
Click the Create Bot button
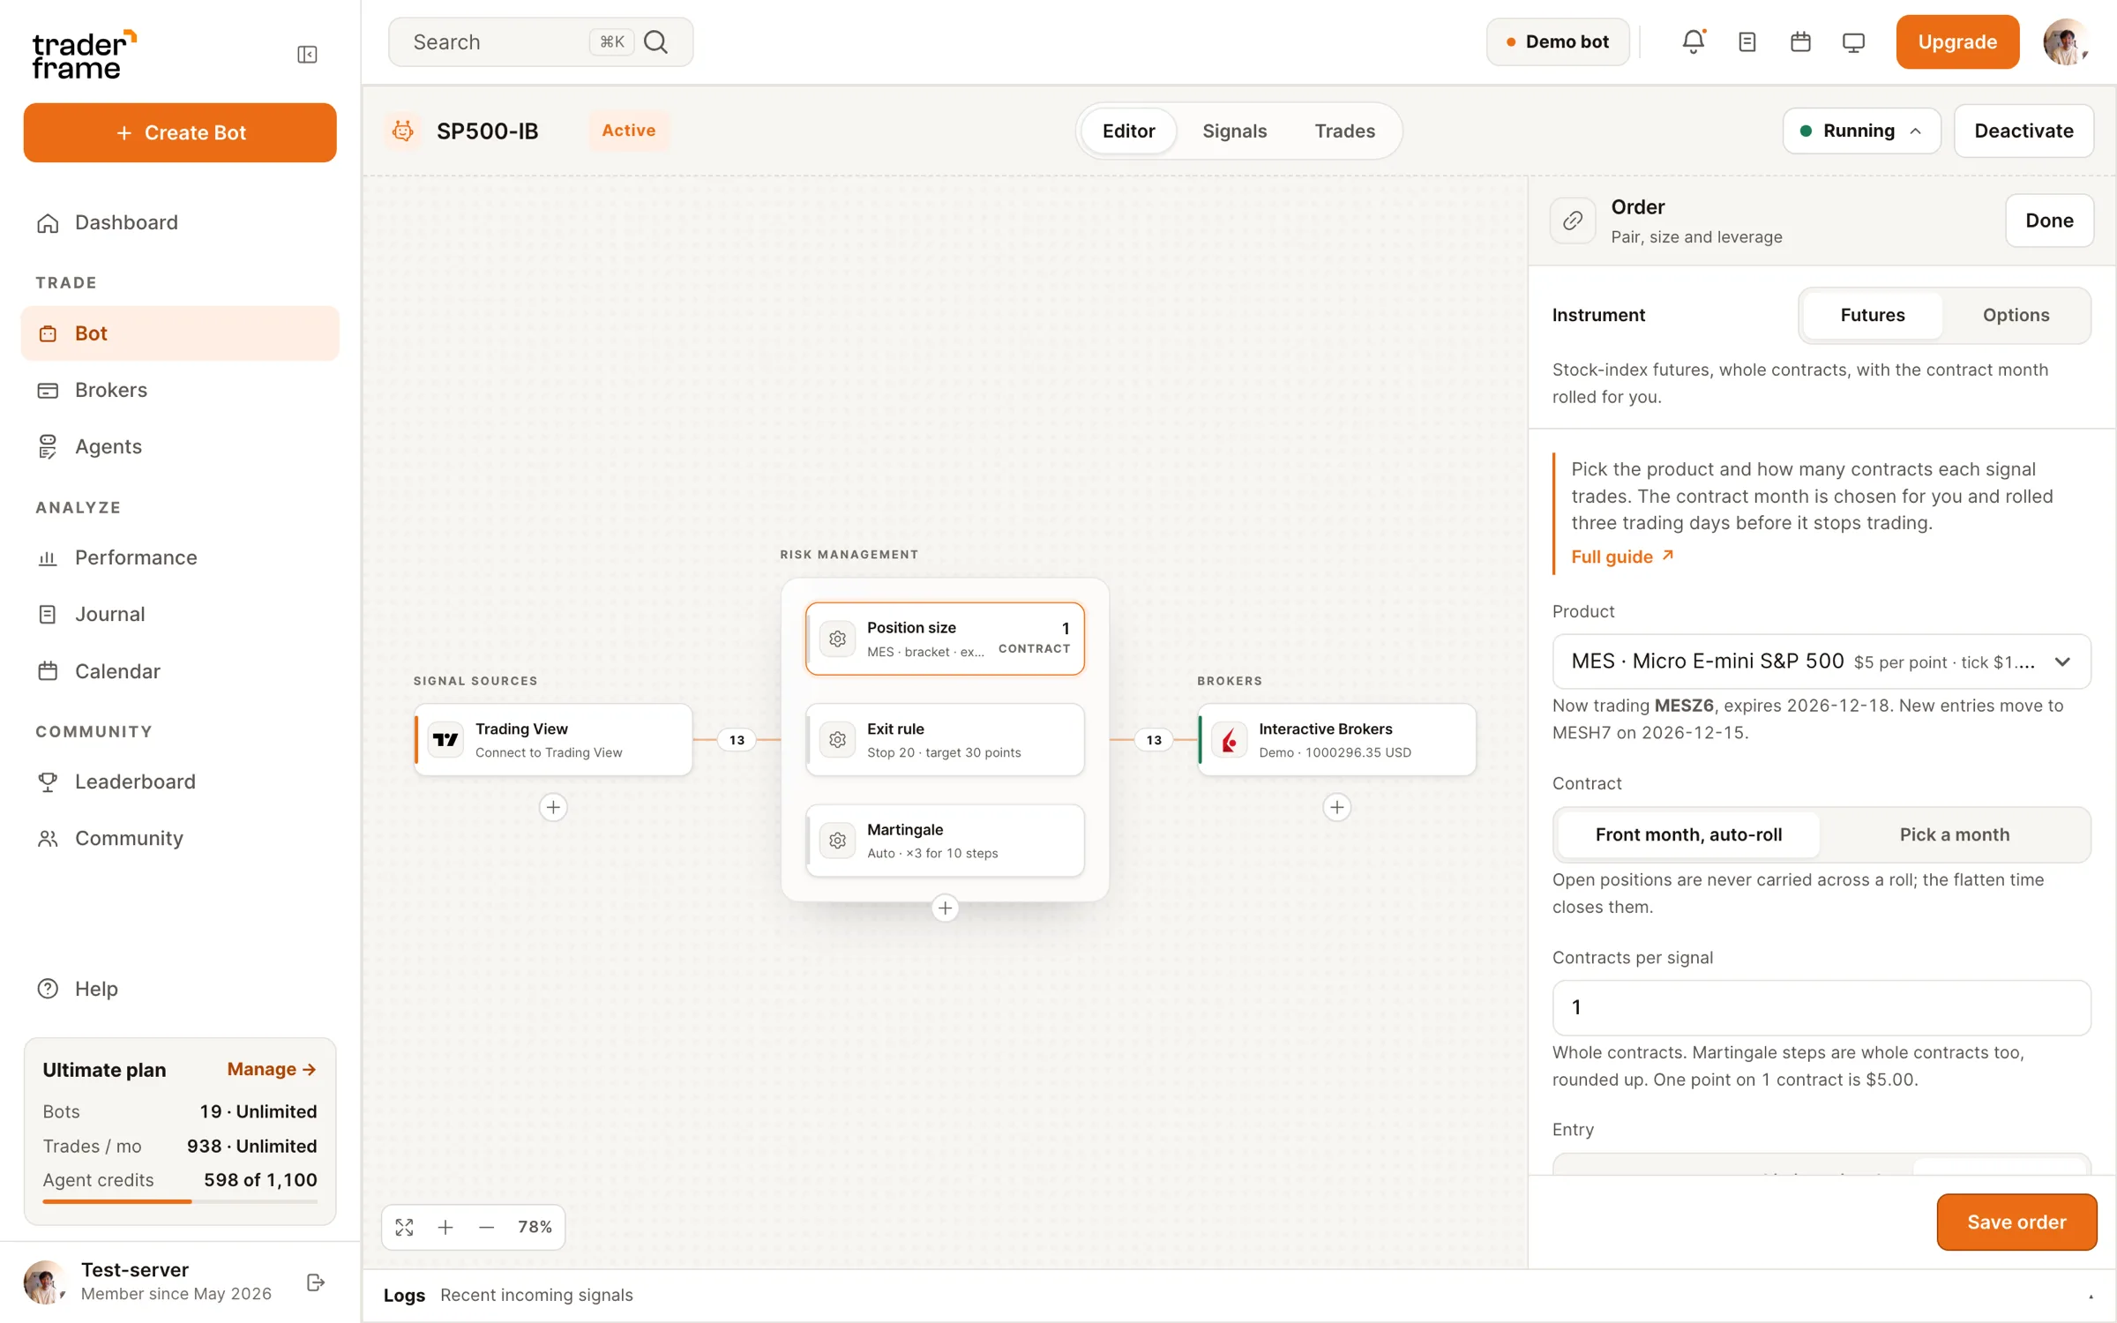180,132
